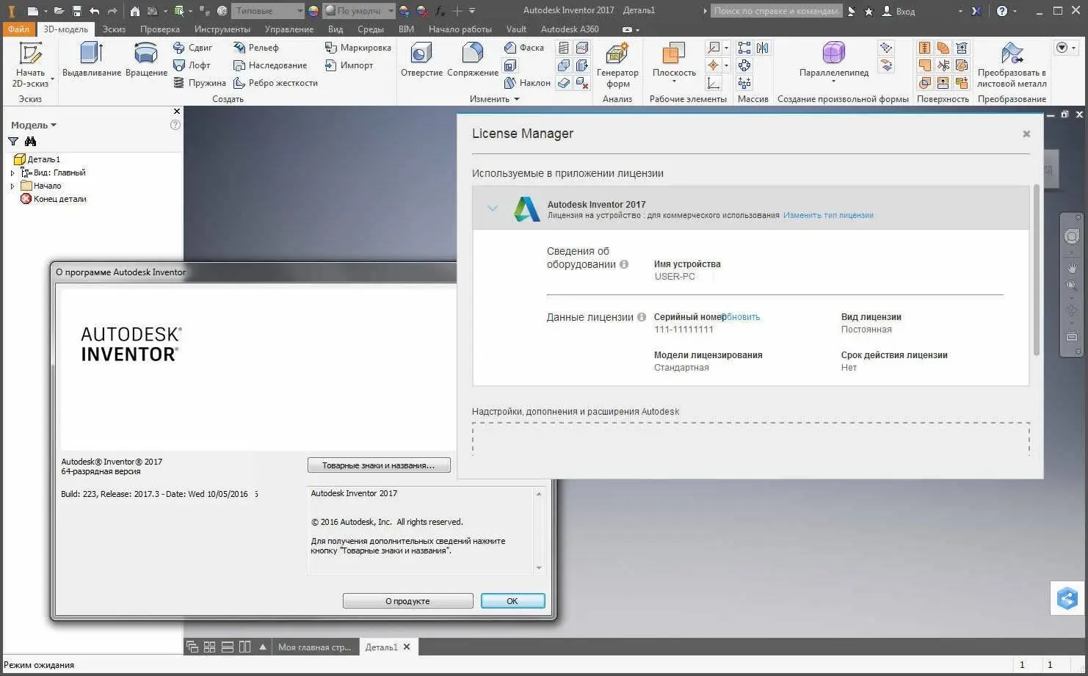Switch to the Среды ribbon tab
1088x676 pixels.
(371, 29)
